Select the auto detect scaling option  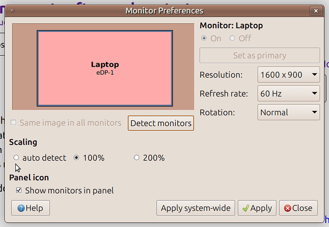(17, 158)
